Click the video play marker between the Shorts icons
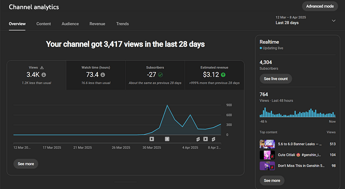The image size is (345, 189). 205,139
